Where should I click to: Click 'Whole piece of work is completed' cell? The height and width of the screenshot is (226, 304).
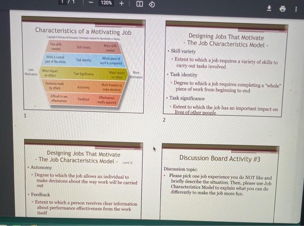[x=111, y=60]
